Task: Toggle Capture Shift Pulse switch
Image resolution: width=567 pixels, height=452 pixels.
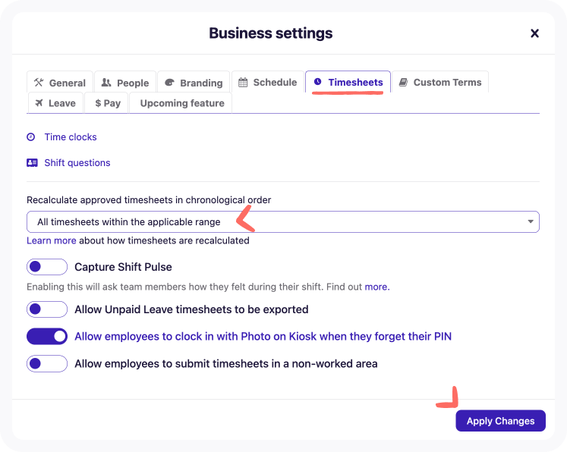Action: (47, 267)
